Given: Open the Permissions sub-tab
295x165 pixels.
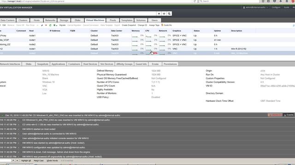Looking at the screenshot, I should [x=170, y=64].
